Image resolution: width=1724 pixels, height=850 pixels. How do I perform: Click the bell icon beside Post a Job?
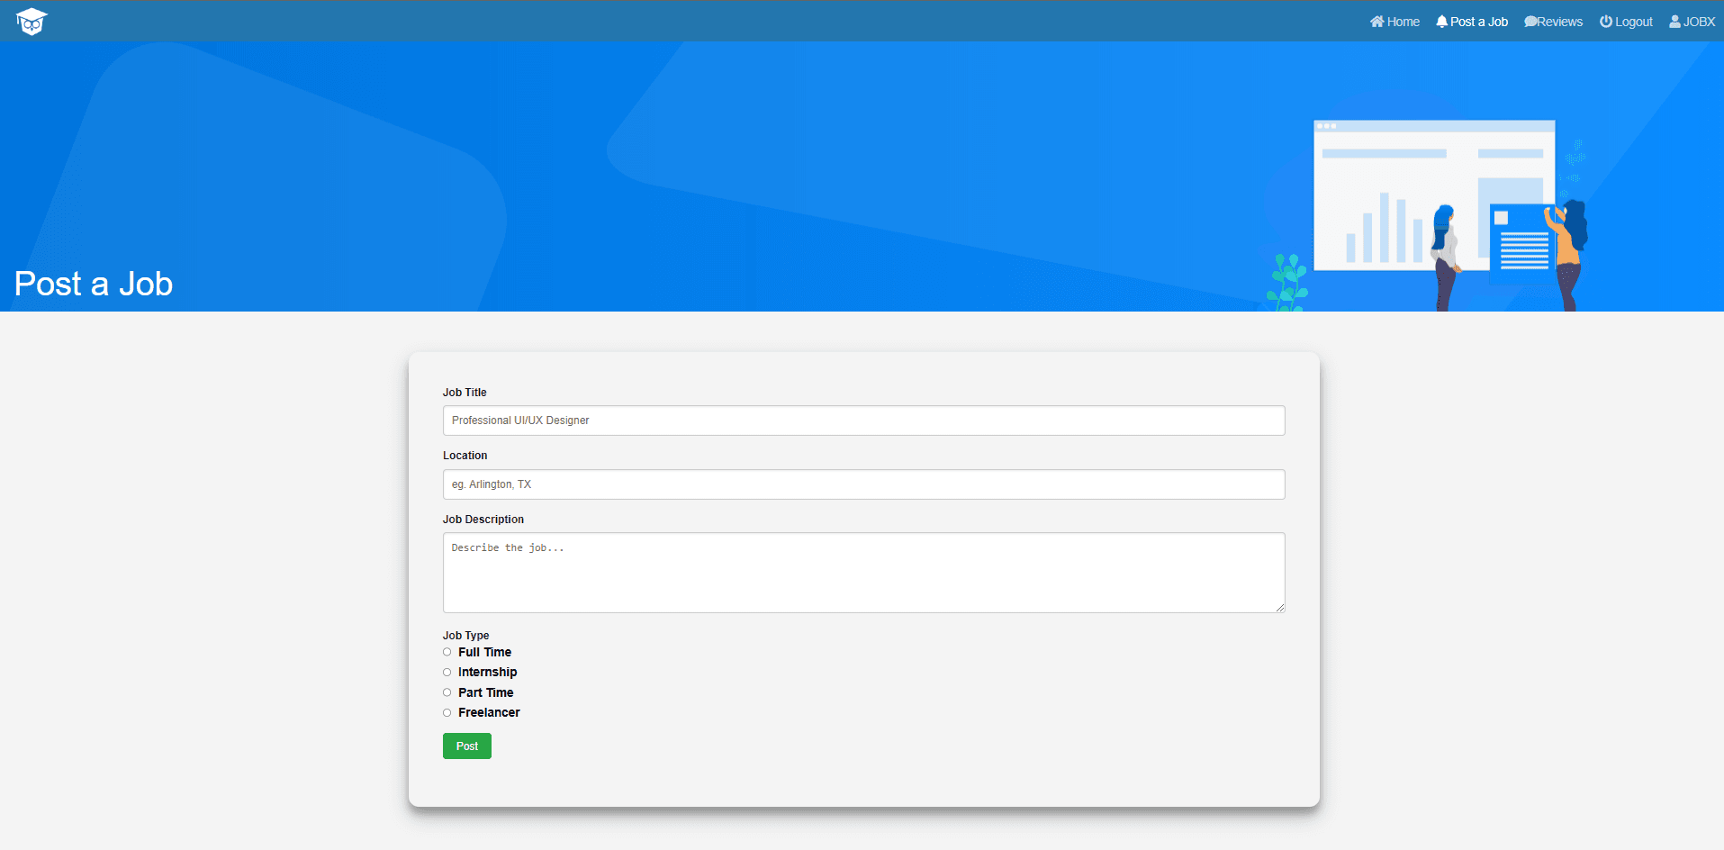(x=1440, y=21)
